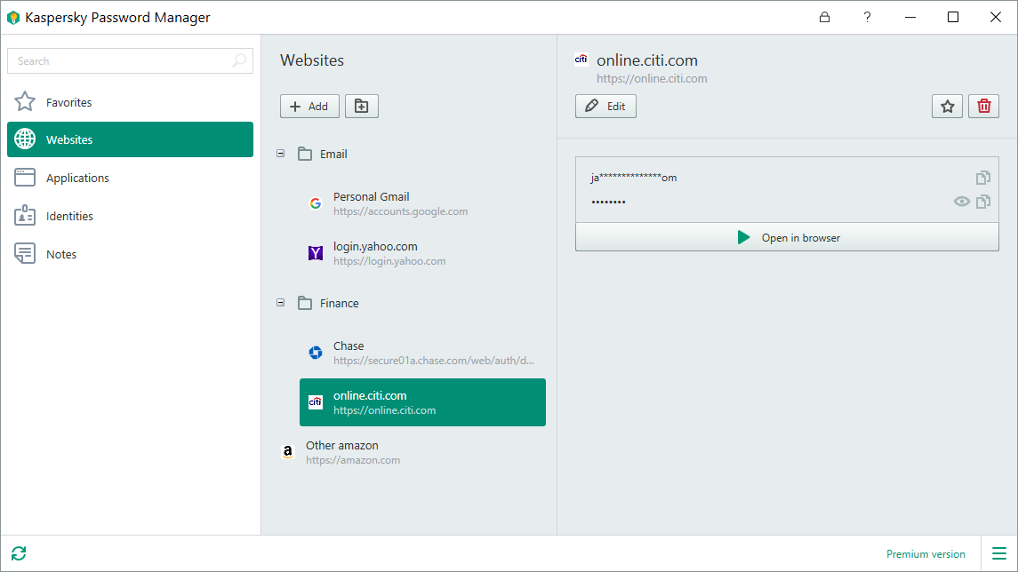Select Websites in the sidebar
Viewport: 1018px width, 572px height.
tap(130, 139)
